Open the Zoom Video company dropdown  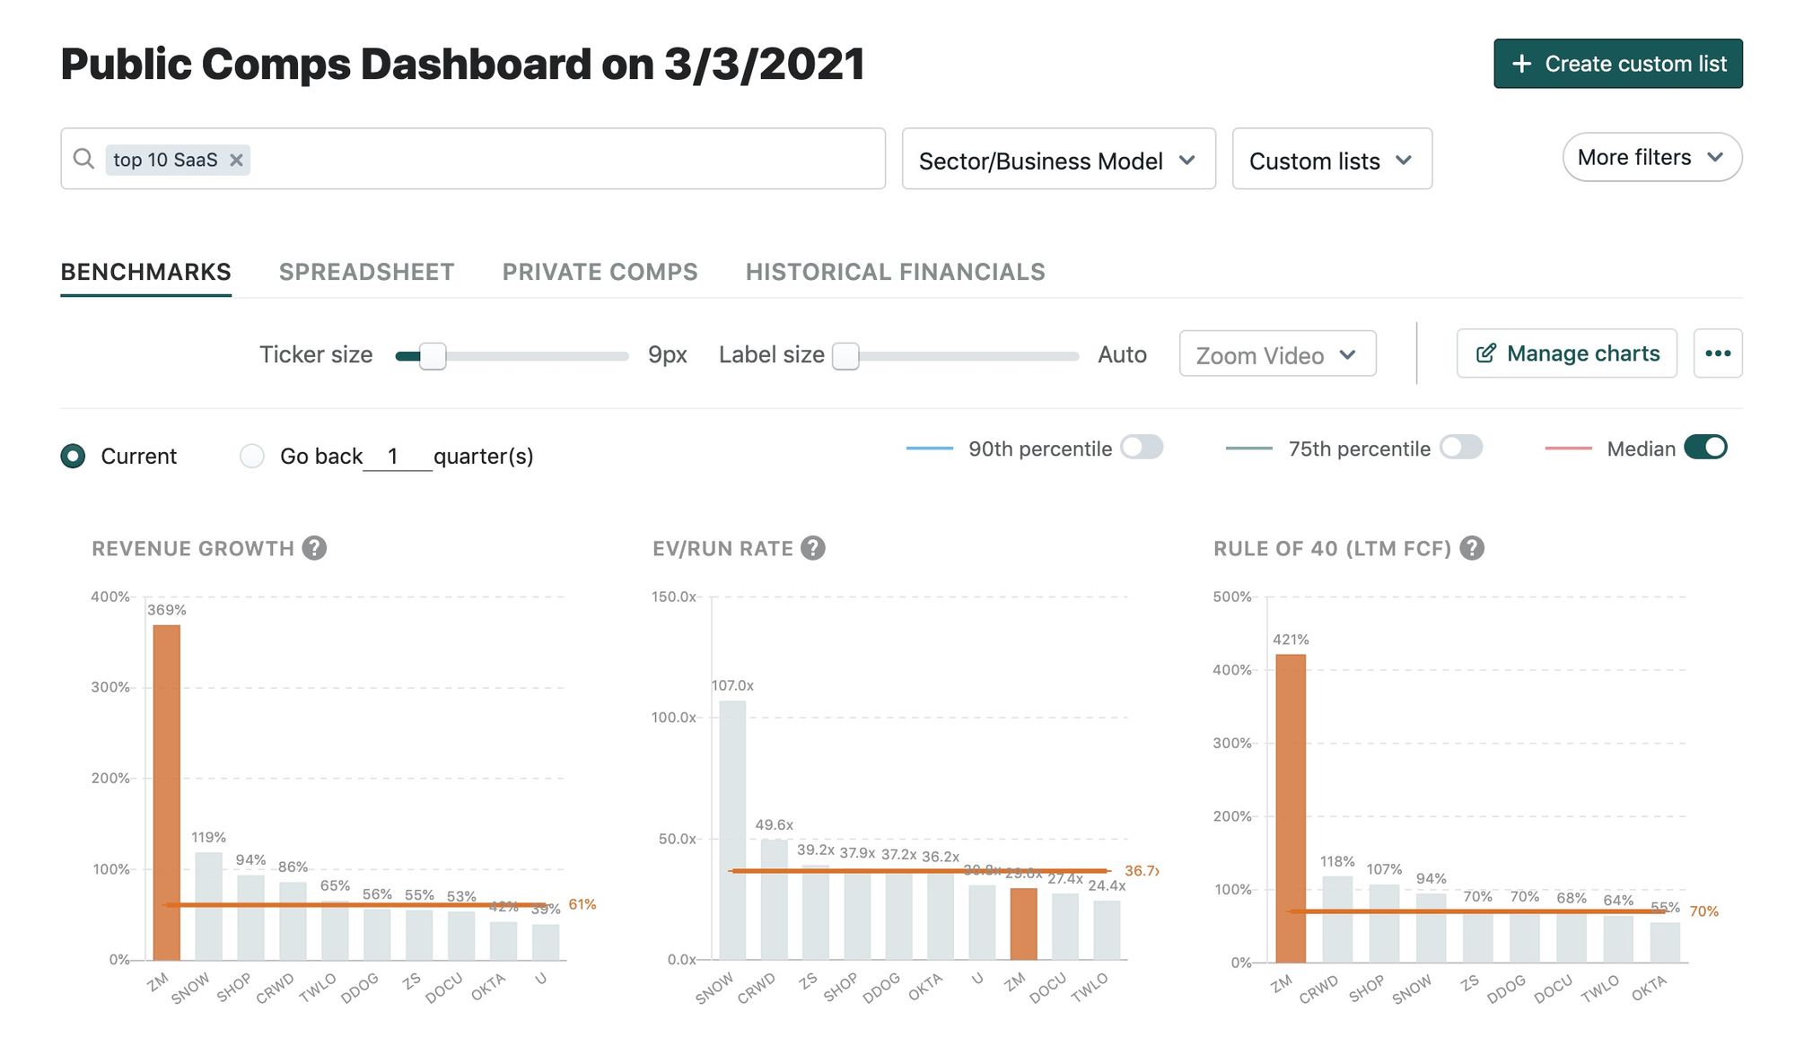coord(1276,354)
